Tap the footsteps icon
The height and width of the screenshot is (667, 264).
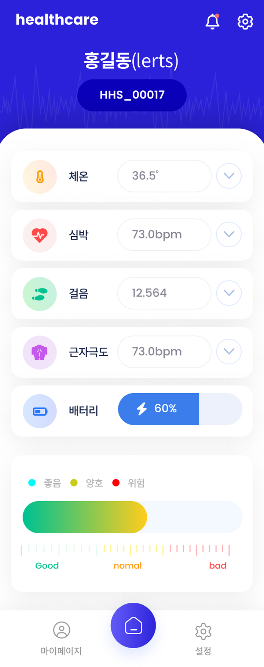pyautogui.click(x=40, y=294)
